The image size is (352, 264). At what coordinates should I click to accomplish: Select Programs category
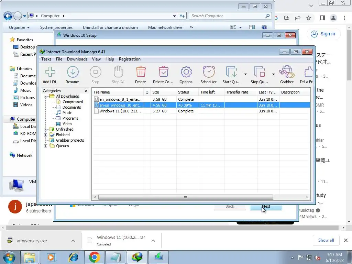(x=70, y=118)
